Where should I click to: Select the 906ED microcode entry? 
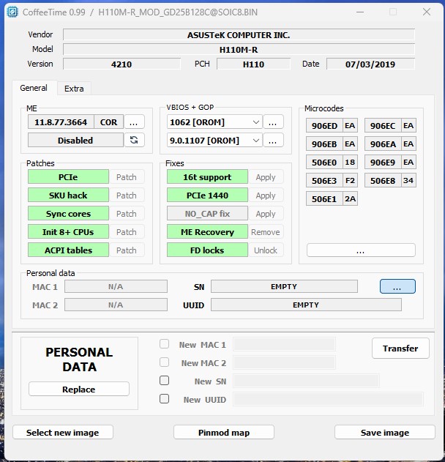tap(324, 125)
